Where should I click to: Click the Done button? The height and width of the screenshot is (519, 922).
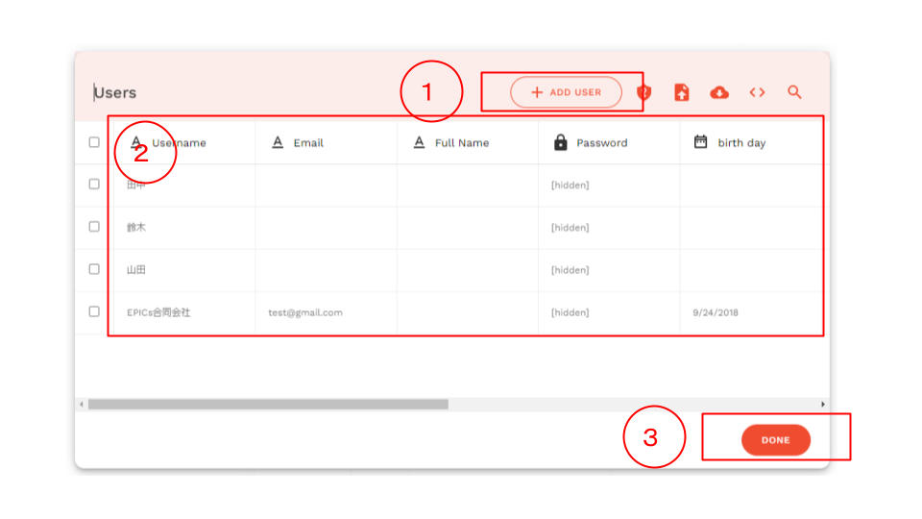point(776,440)
